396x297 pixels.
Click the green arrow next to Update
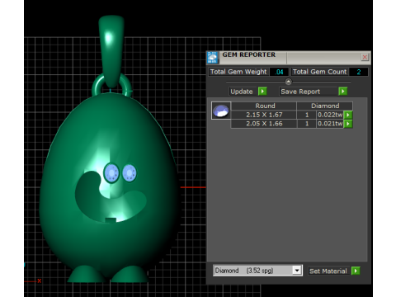262,92
